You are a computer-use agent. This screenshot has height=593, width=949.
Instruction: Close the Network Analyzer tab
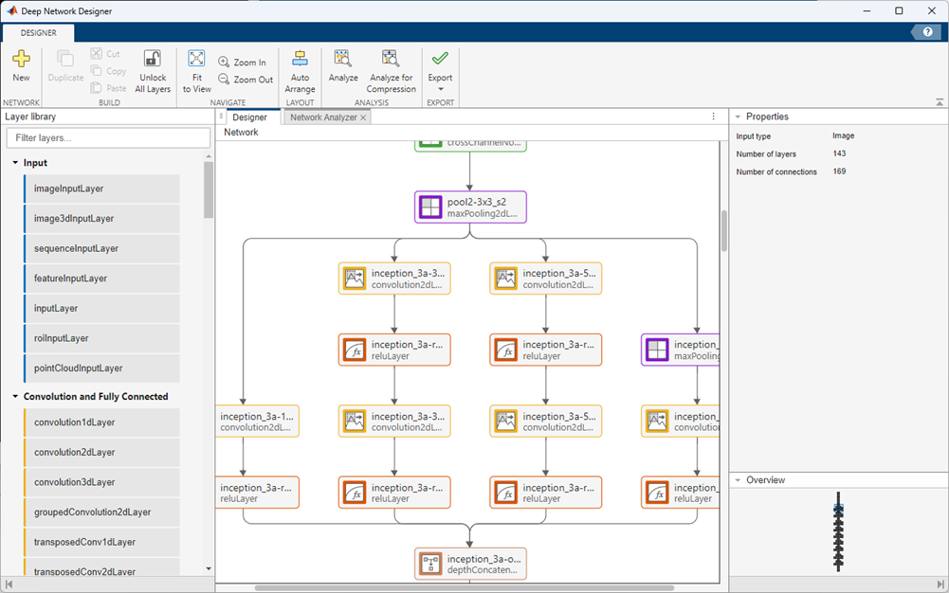click(364, 117)
